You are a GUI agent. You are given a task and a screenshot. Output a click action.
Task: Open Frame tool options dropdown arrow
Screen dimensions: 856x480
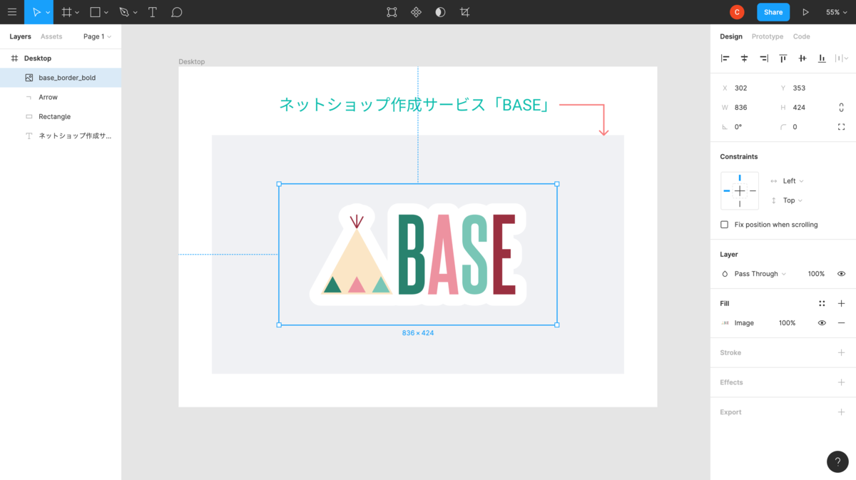77,13
